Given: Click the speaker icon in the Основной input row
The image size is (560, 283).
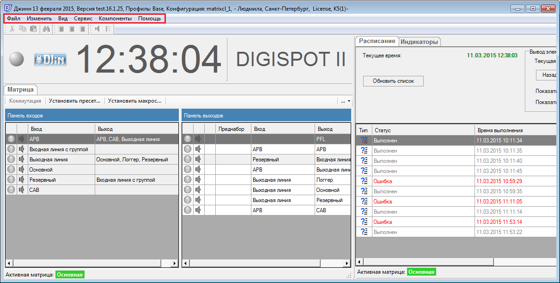Looking at the screenshot, I should coord(22,169).
